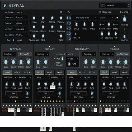Switch the Poly/Mono toggle
The width and height of the screenshot is (132, 132).
tap(13, 40)
